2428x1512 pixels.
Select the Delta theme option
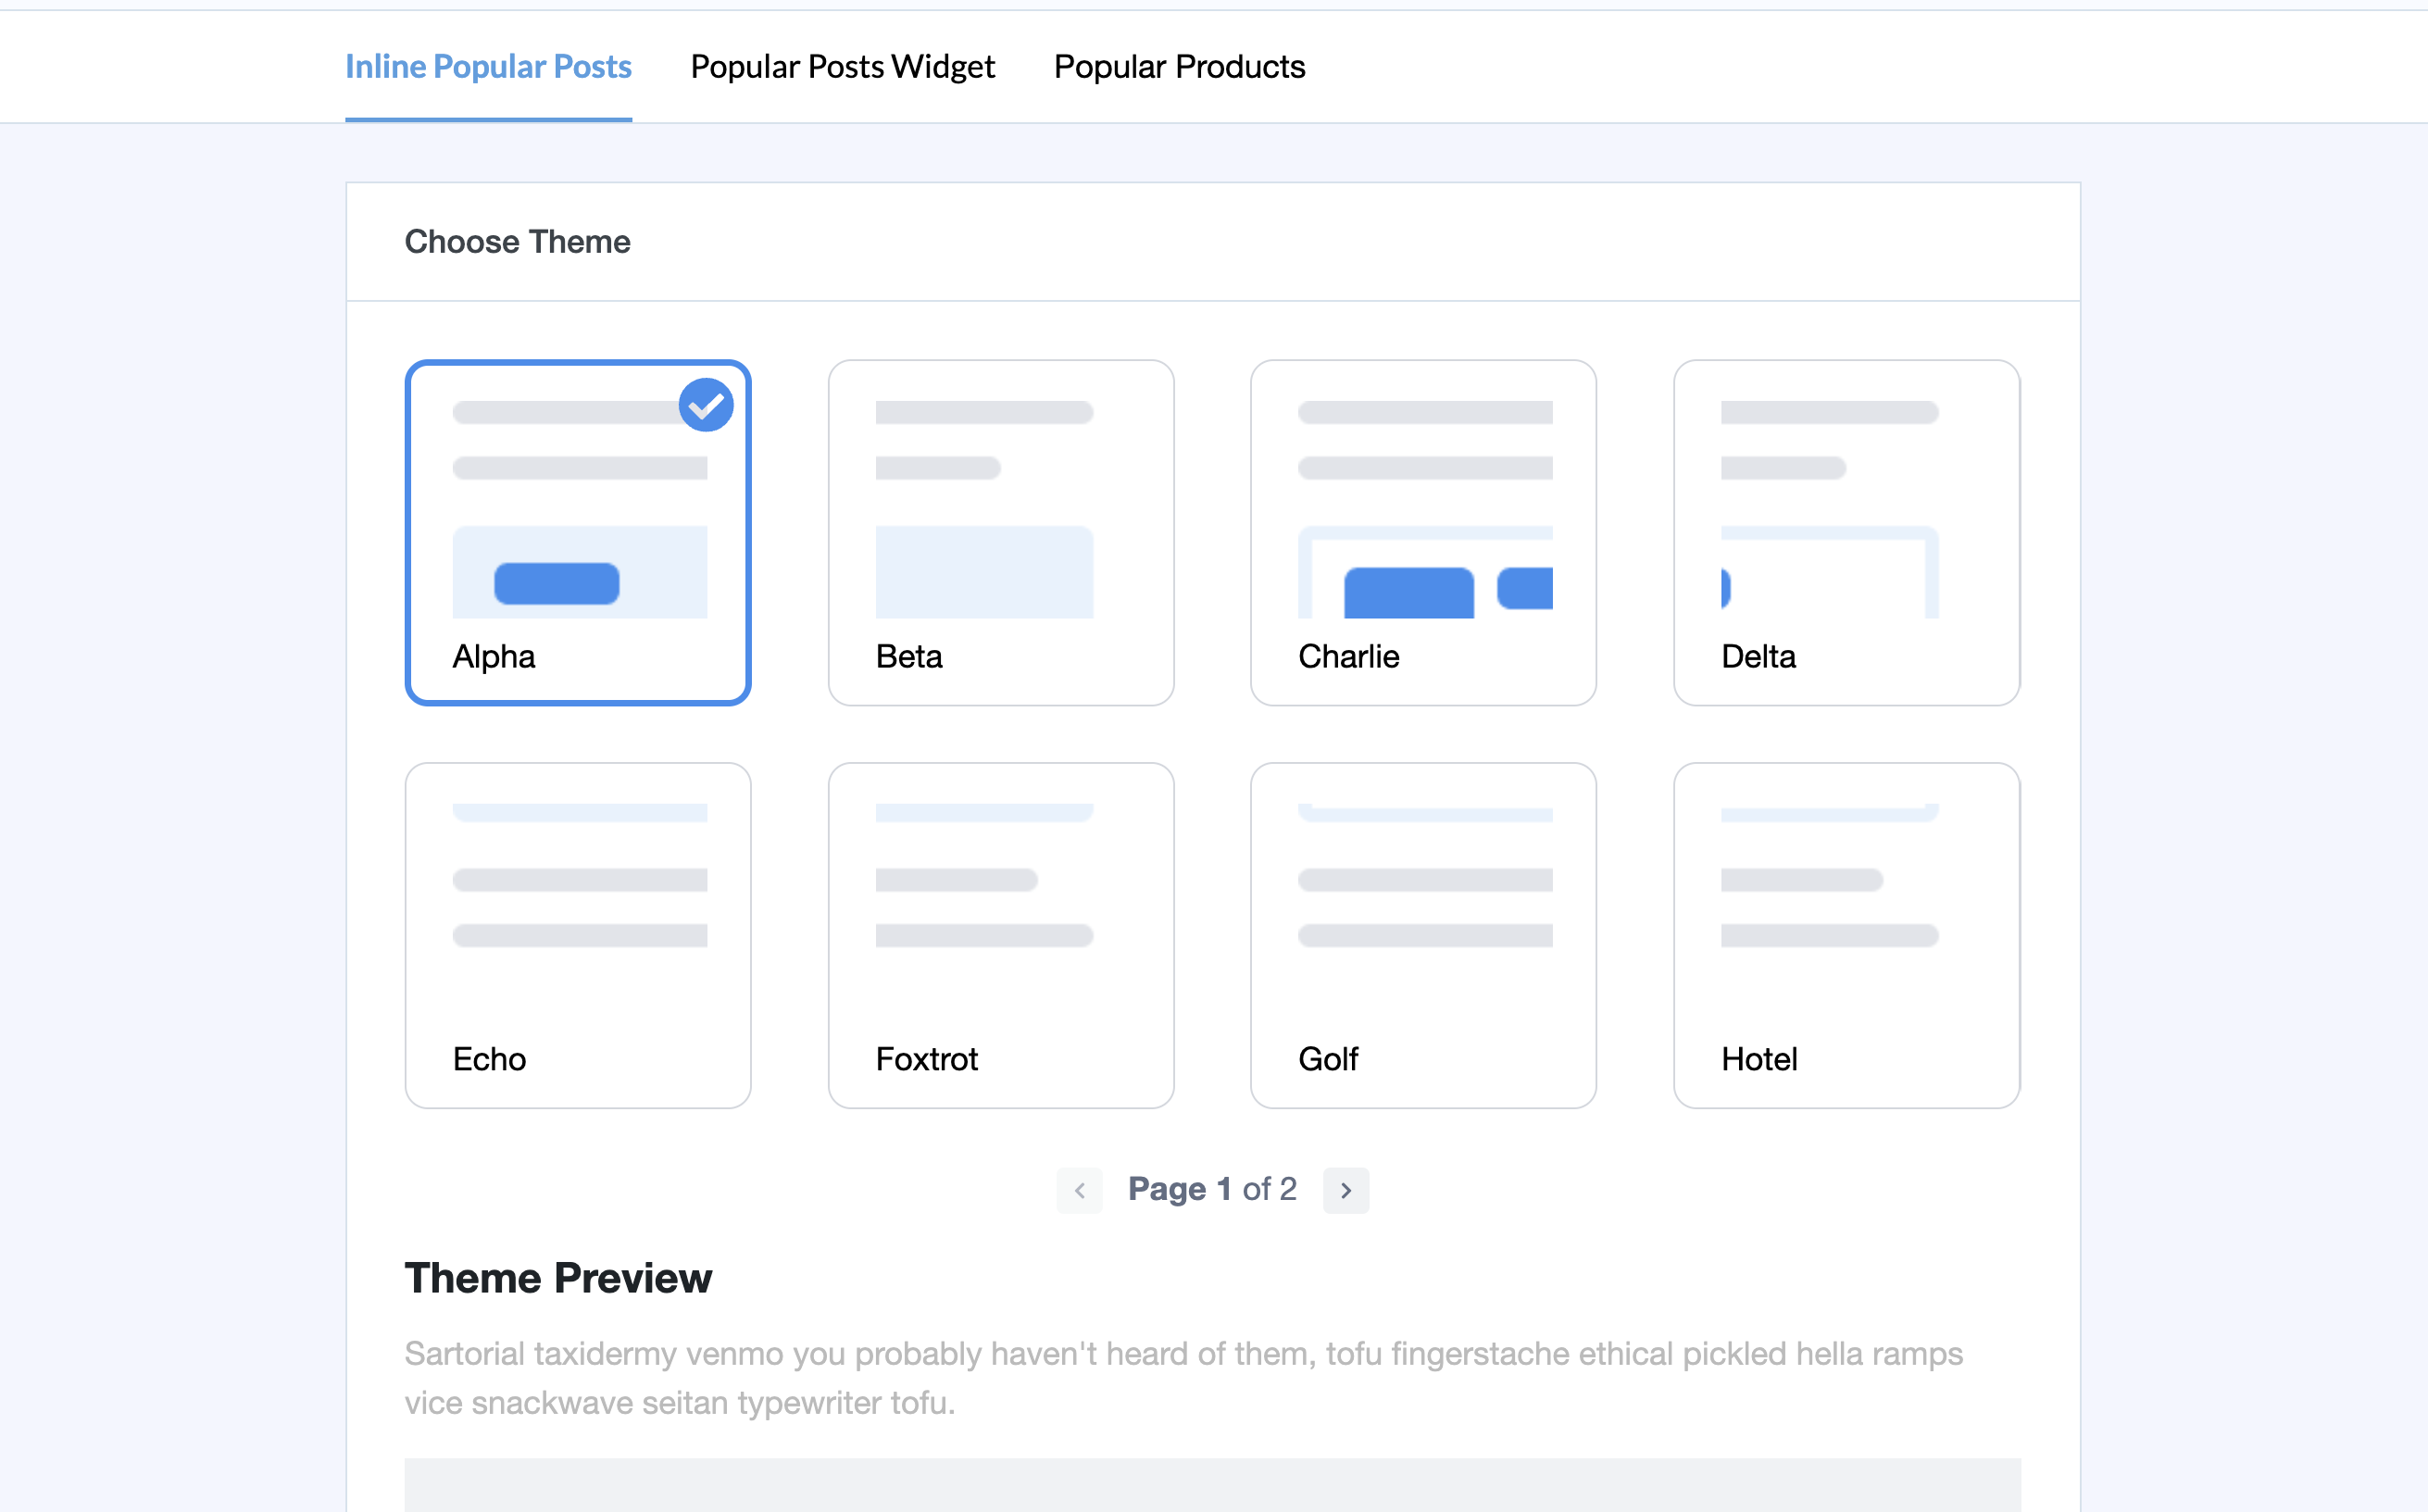[x=1846, y=533]
